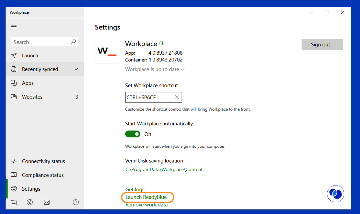The width and height of the screenshot is (360, 214).
Task: Click the Sign out button
Action: 322,45
